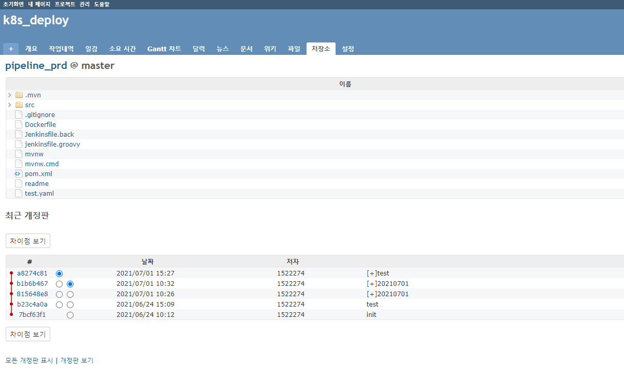Screen dimensions: 624x377
Task: Switch to the Gantt 차트 tab
Action: pos(164,48)
